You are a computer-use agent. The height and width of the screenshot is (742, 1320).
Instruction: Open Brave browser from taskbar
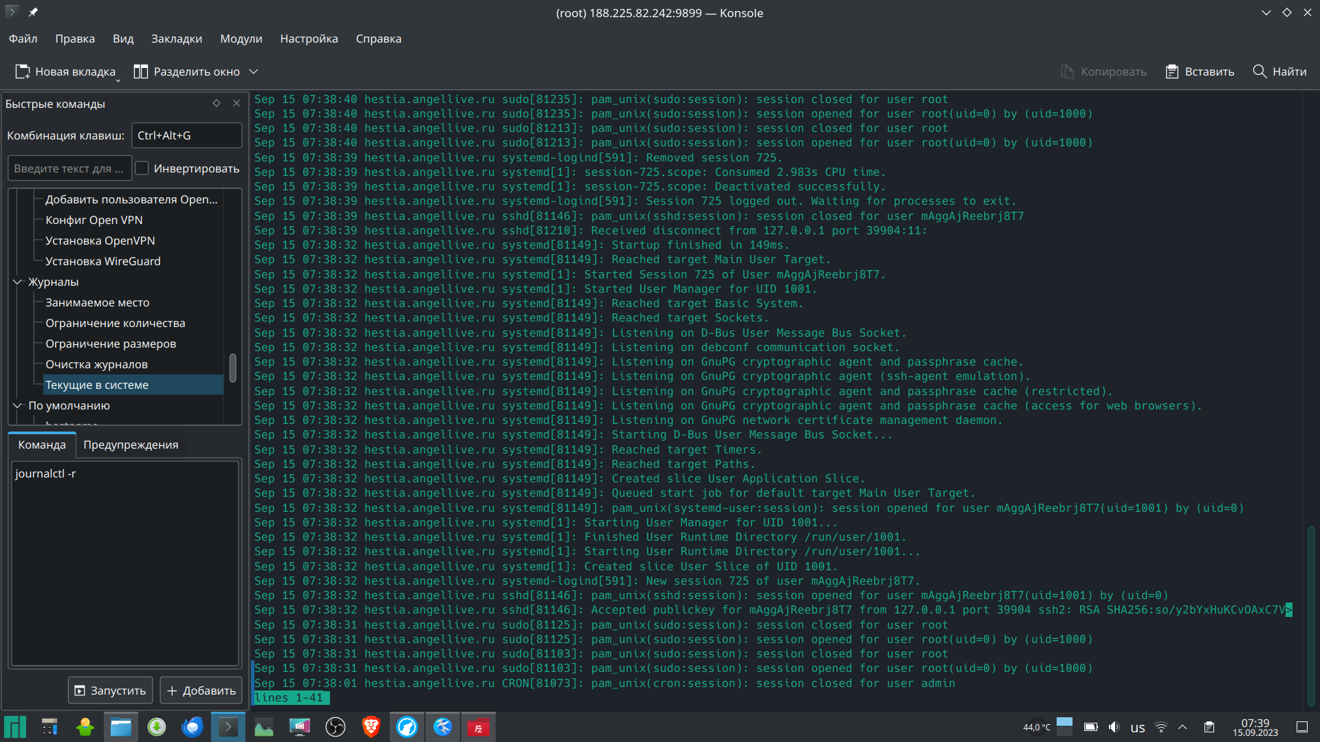371,727
